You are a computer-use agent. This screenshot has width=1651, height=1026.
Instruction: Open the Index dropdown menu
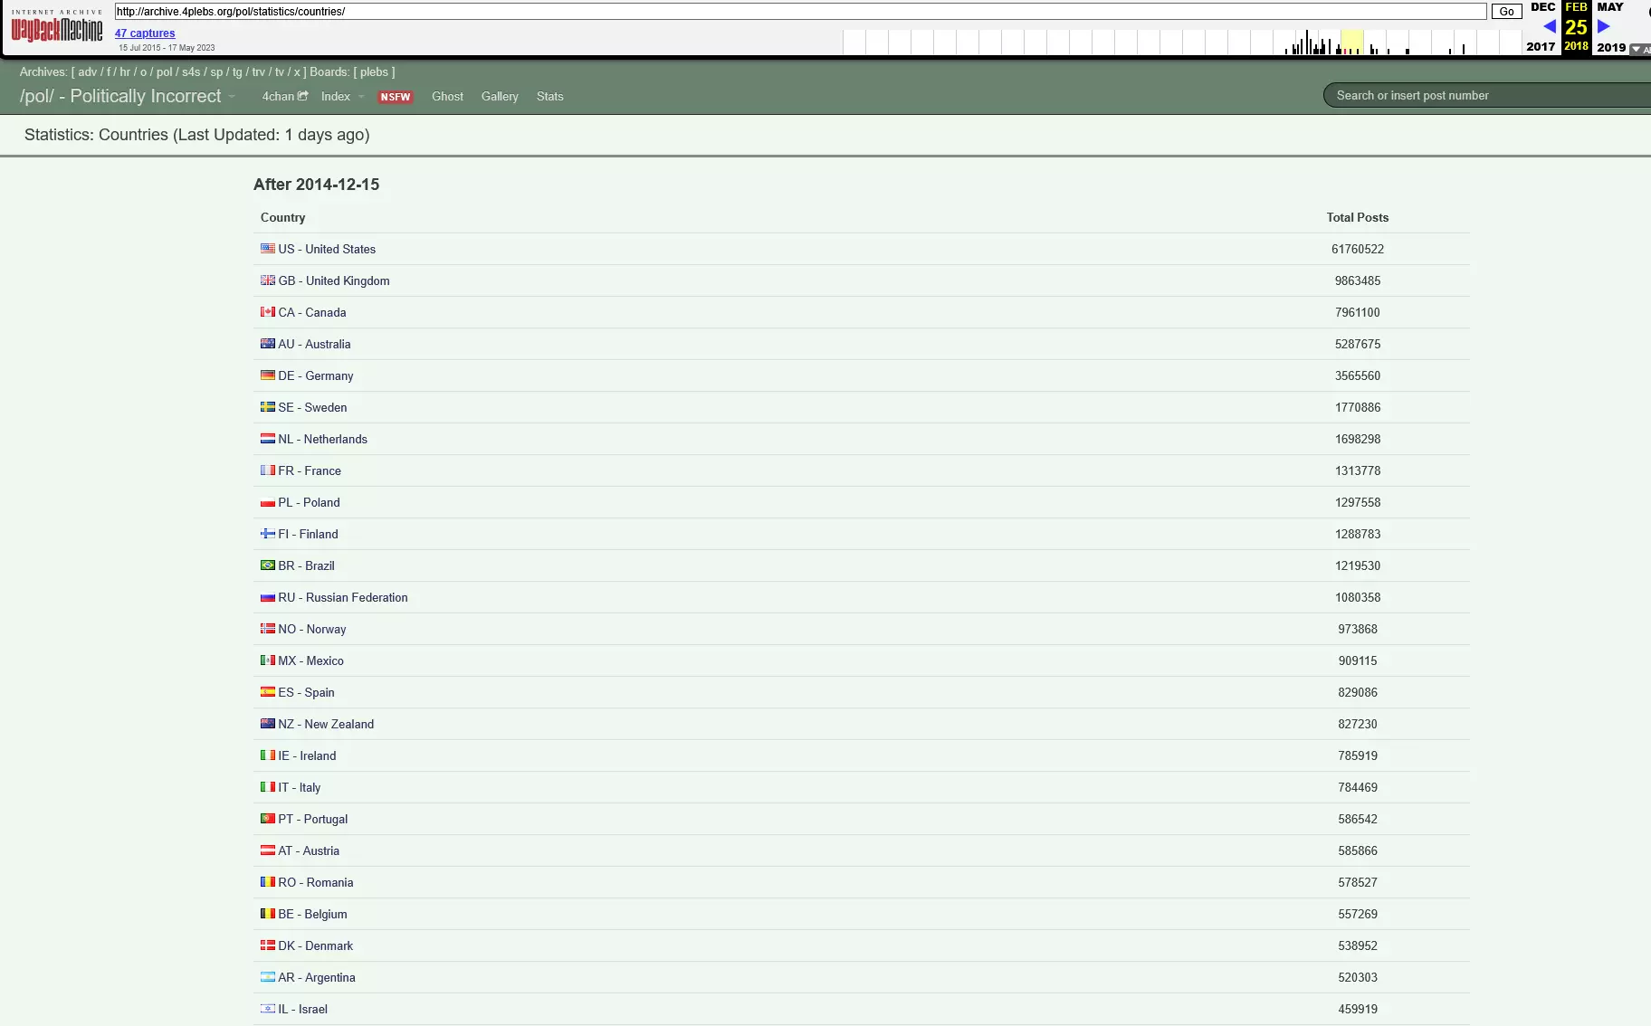coord(342,96)
